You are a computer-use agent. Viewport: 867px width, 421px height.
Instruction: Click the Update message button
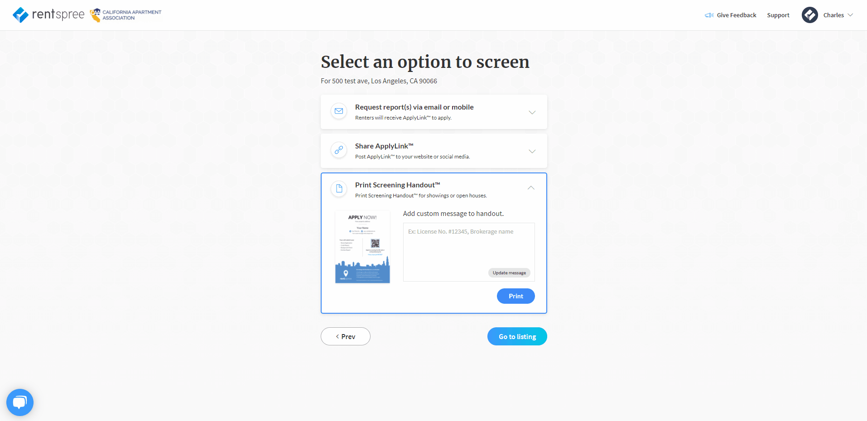pyautogui.click(x=509, y=273)
